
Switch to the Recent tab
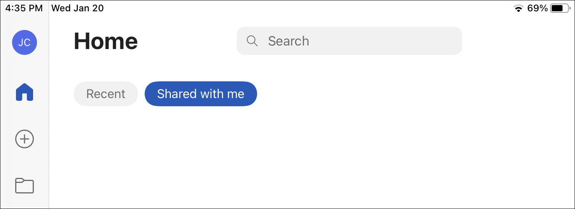click(106, 94)
